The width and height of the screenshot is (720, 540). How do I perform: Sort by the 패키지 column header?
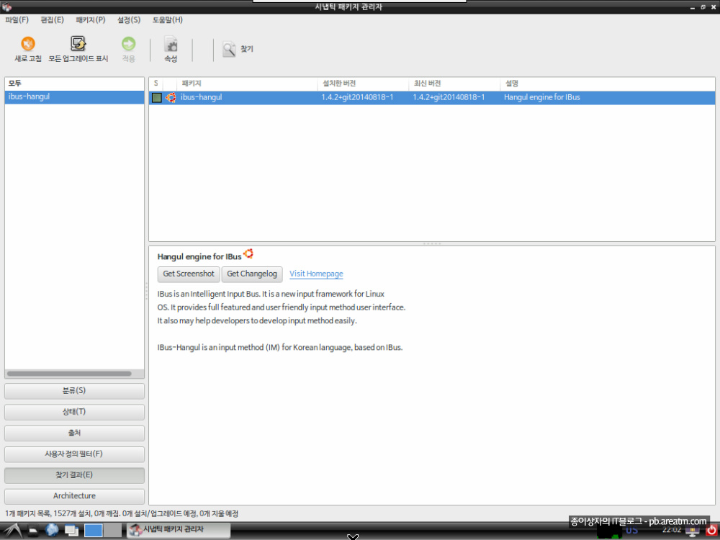pyautogui.click(x=246, y=84)
